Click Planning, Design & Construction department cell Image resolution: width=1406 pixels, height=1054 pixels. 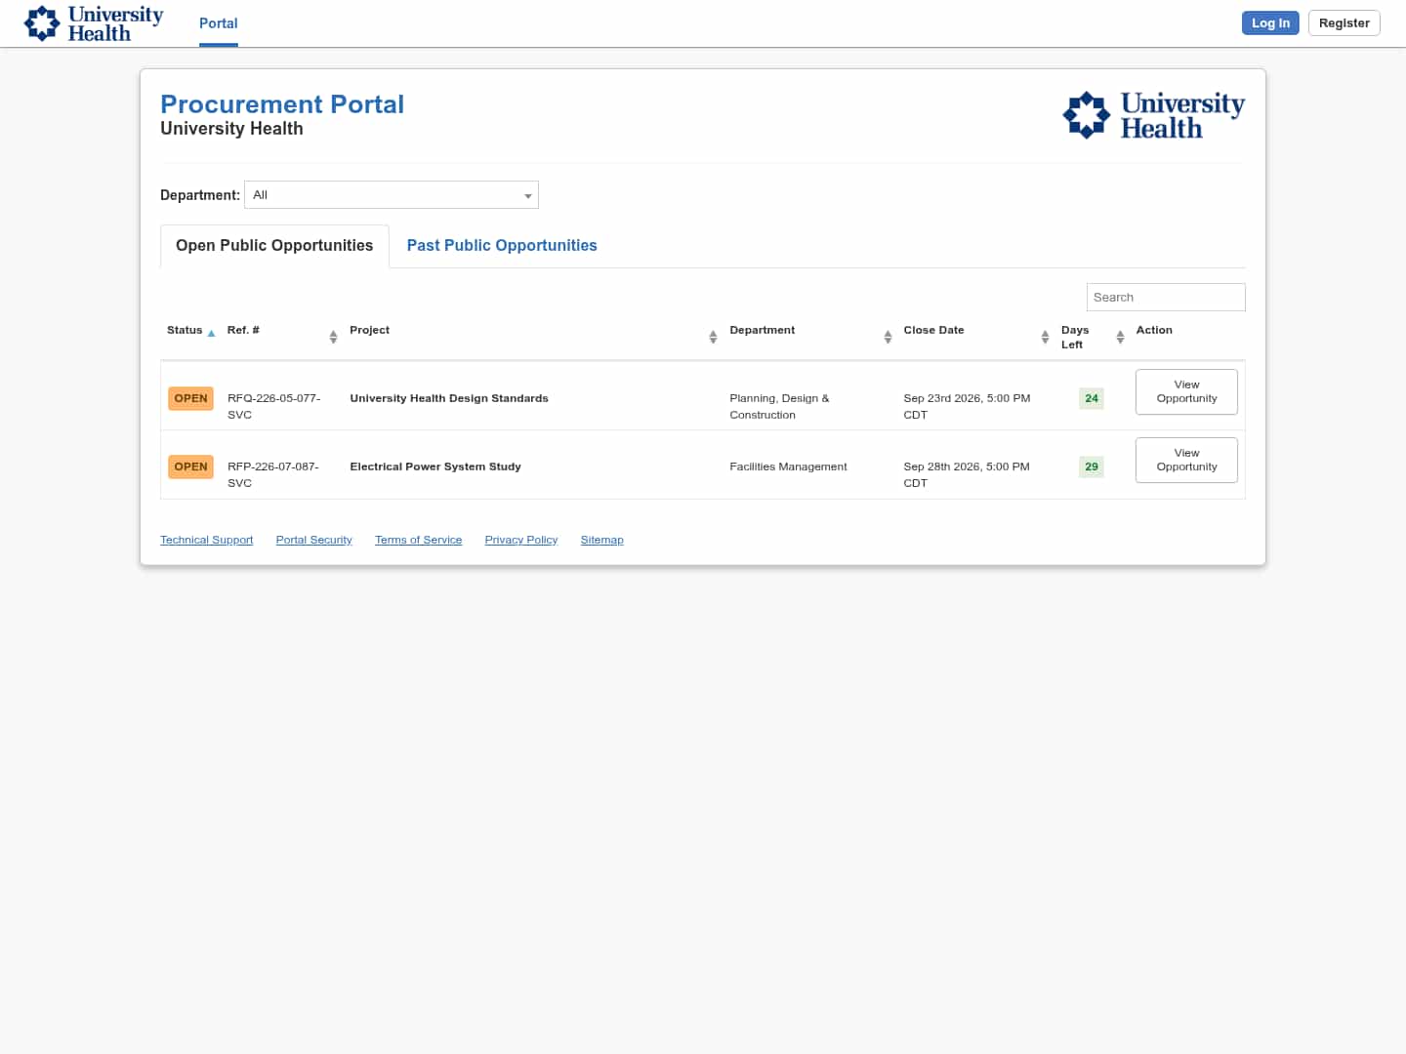[x=779, y=406]
